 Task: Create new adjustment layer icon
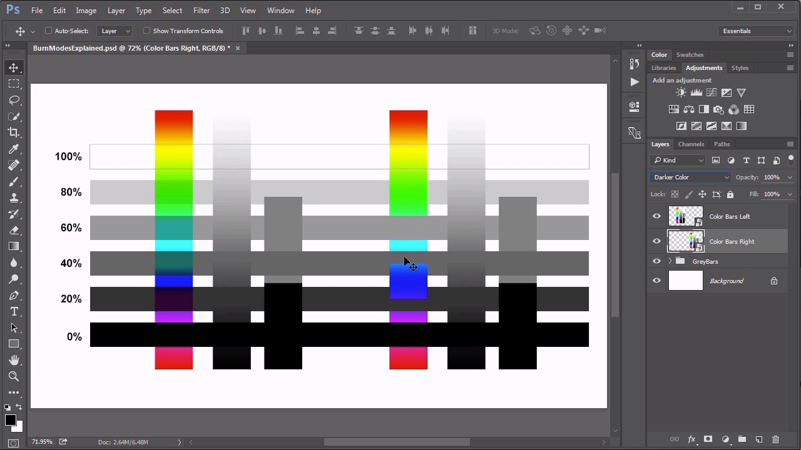(x=725, y=439)
